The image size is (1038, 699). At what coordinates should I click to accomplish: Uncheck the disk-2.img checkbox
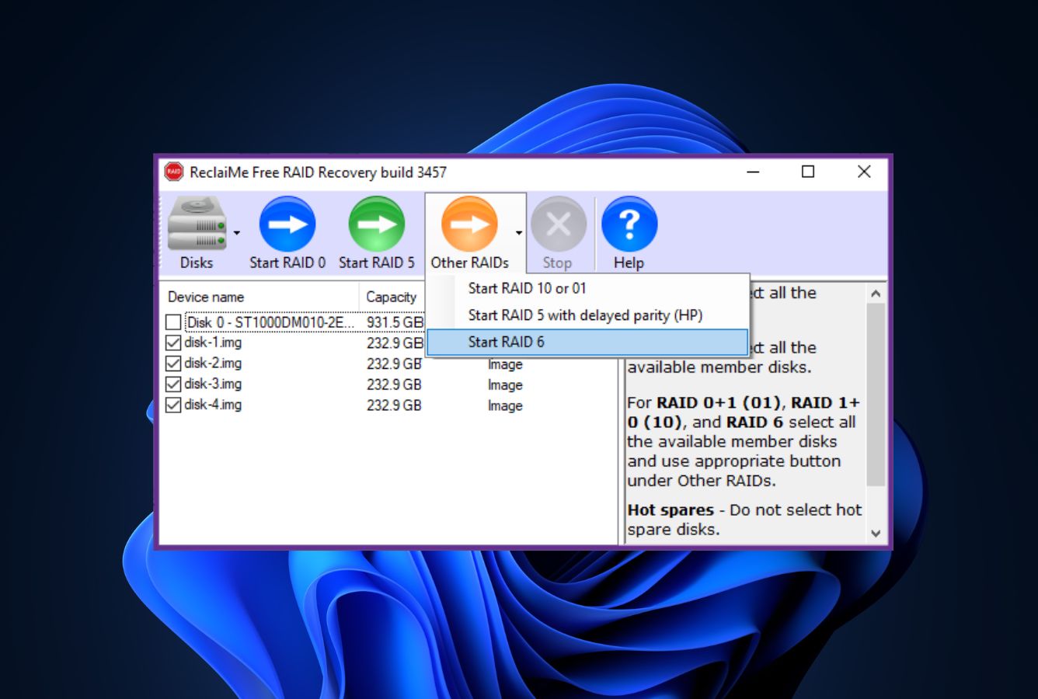[x=173, y=363]
